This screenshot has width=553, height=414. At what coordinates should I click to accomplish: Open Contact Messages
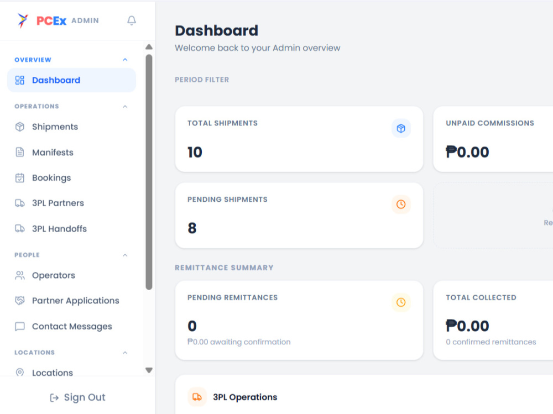click(71, 326)
